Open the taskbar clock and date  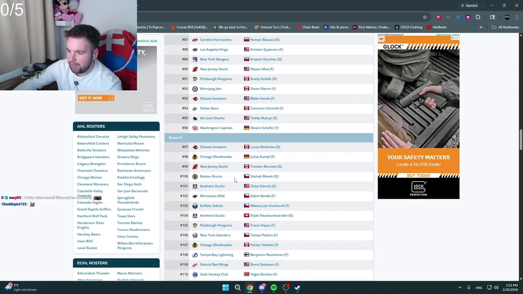(x=510, y=287)
